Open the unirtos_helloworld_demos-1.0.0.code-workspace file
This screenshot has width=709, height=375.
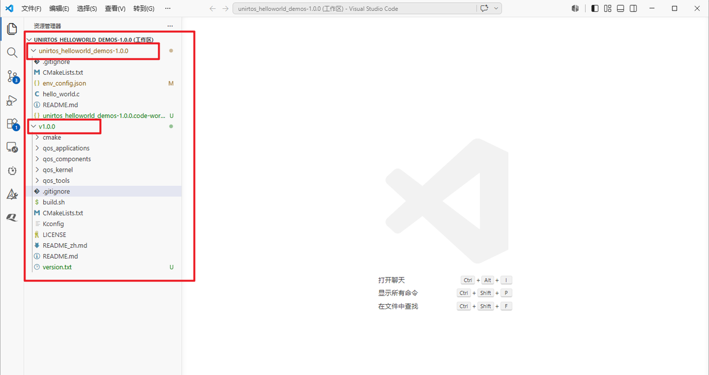104,116
